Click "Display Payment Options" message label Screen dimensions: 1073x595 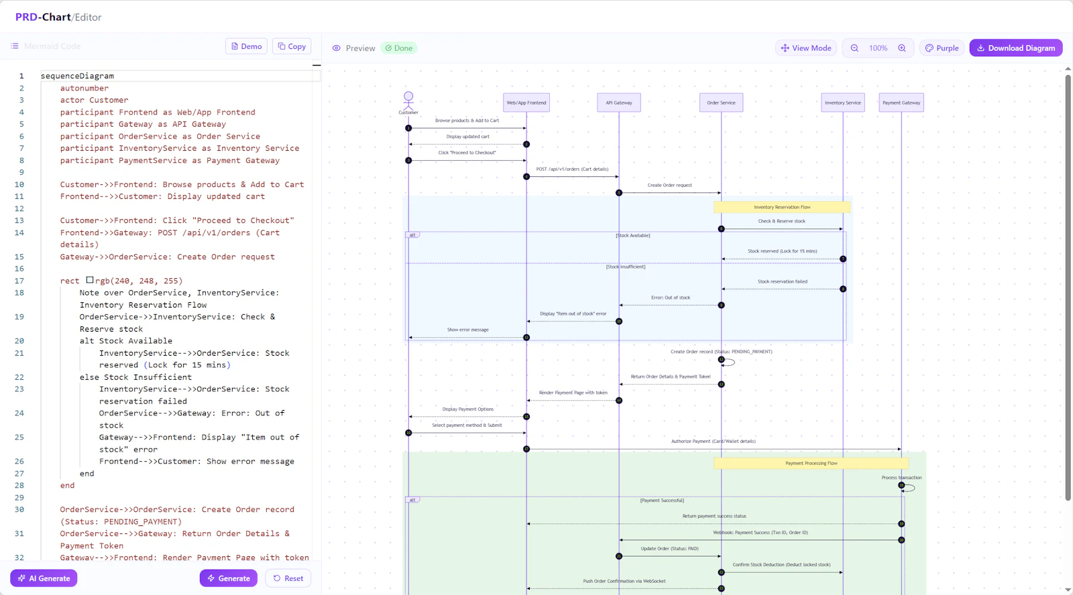pos(467,409)
